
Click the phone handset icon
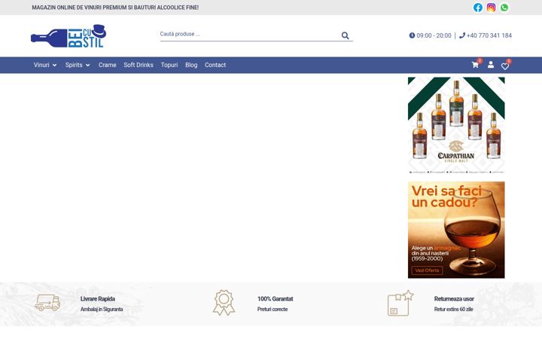click(461, 35)
